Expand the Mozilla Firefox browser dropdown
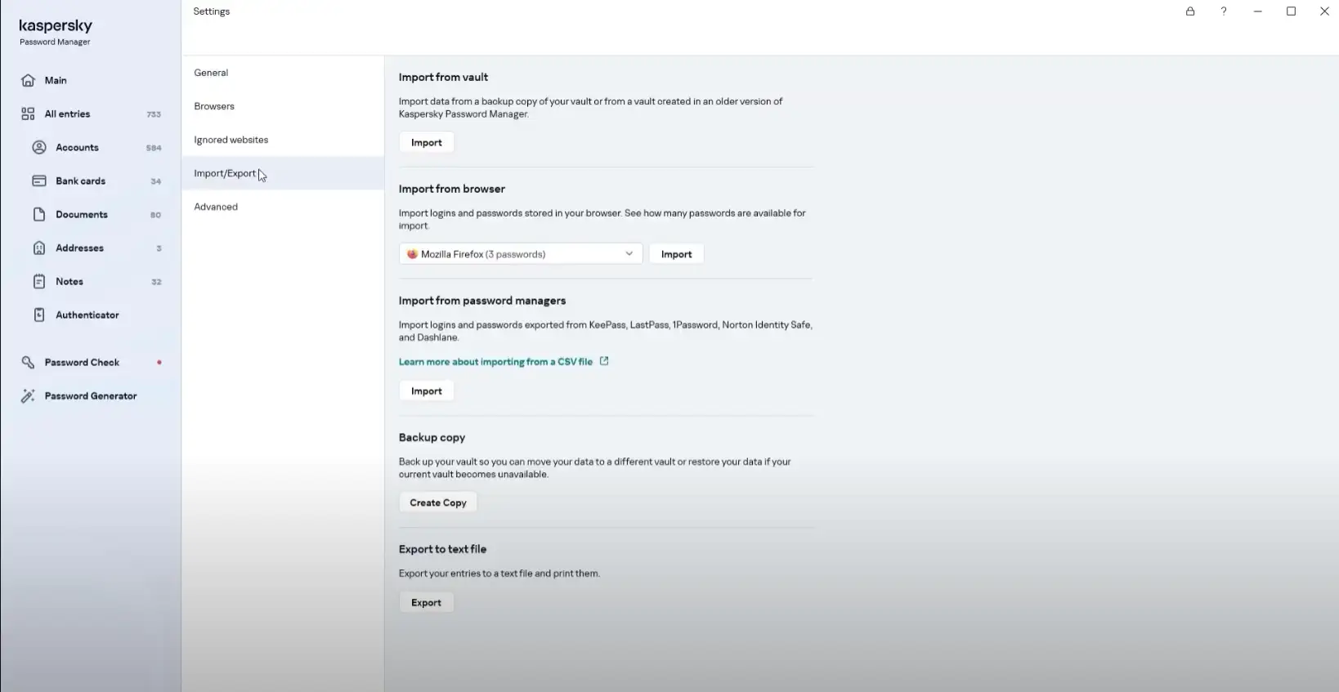The height and width of the screenshot is (692, 1339). click(x=521, y=254)
